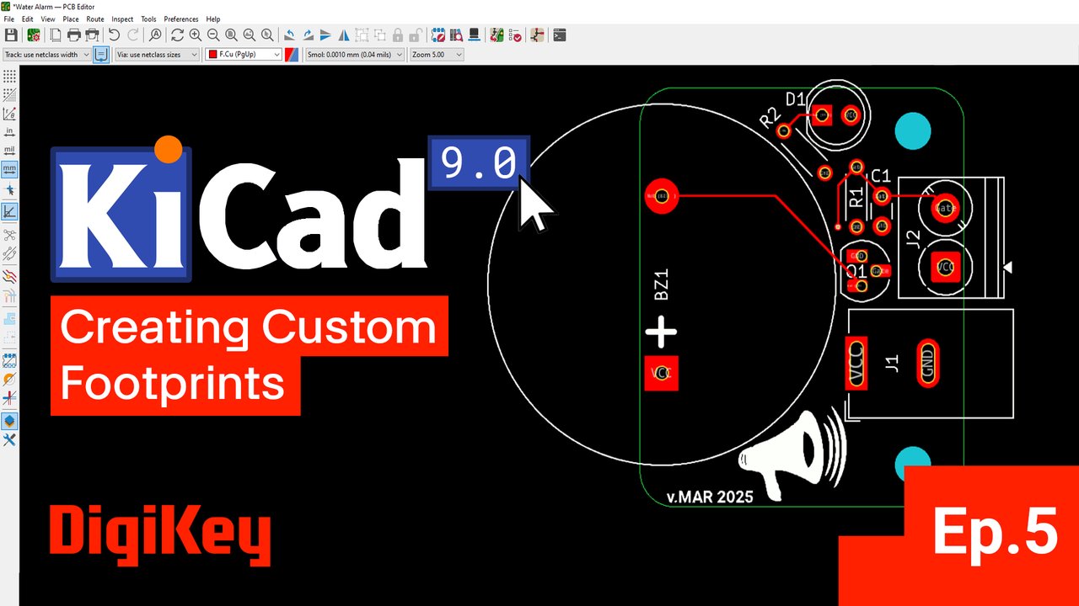Zoom to fit the board
The image size is (1079, 606).
pyautogui.click(x=231, y=35)
